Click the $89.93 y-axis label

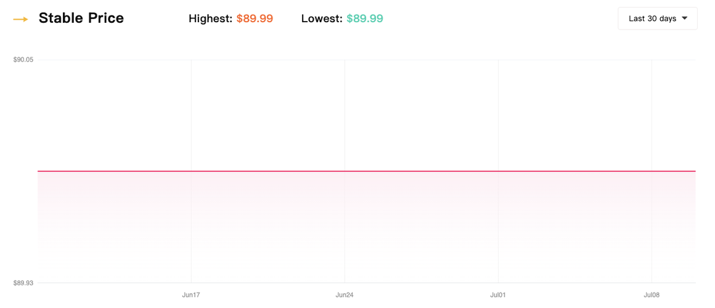tap(23, 283)
